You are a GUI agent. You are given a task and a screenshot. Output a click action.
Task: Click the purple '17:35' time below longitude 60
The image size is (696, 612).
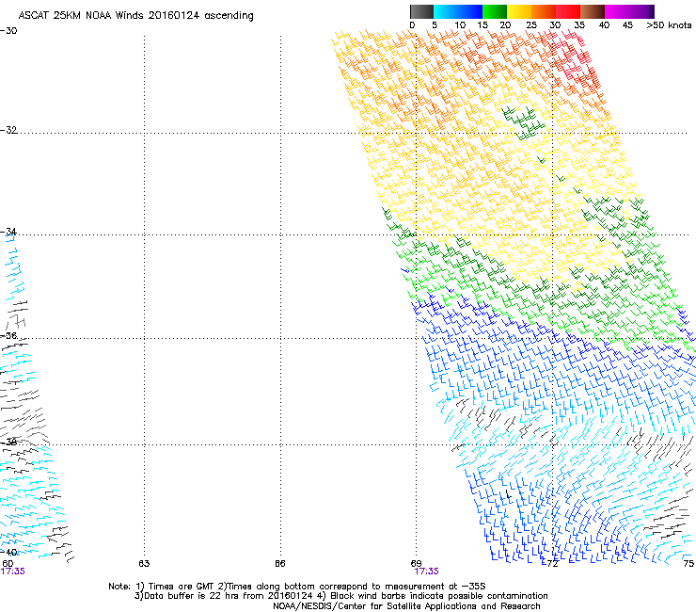(x=12, y=572)
